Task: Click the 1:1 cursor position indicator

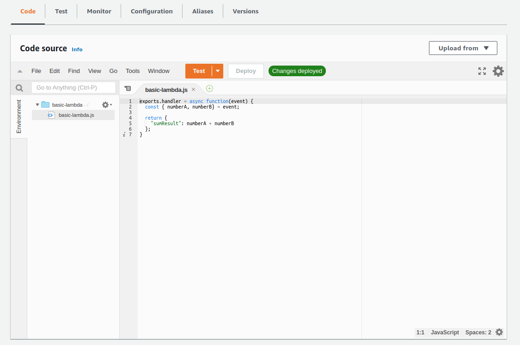Action: 420,333
